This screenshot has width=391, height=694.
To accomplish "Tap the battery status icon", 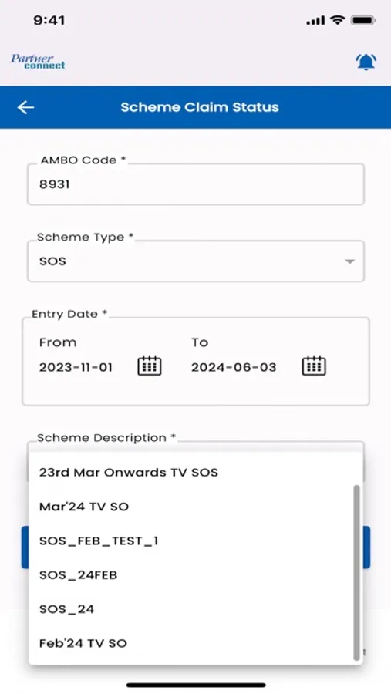I will [x=363, y=20].
